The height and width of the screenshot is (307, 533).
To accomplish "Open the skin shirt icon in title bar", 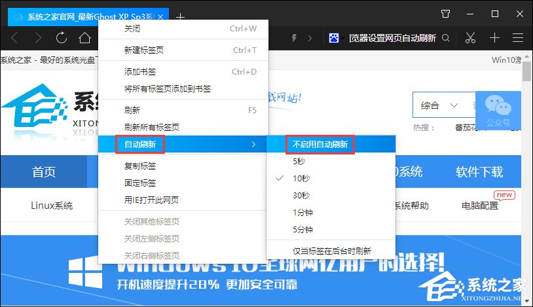I will pos(445,14).
